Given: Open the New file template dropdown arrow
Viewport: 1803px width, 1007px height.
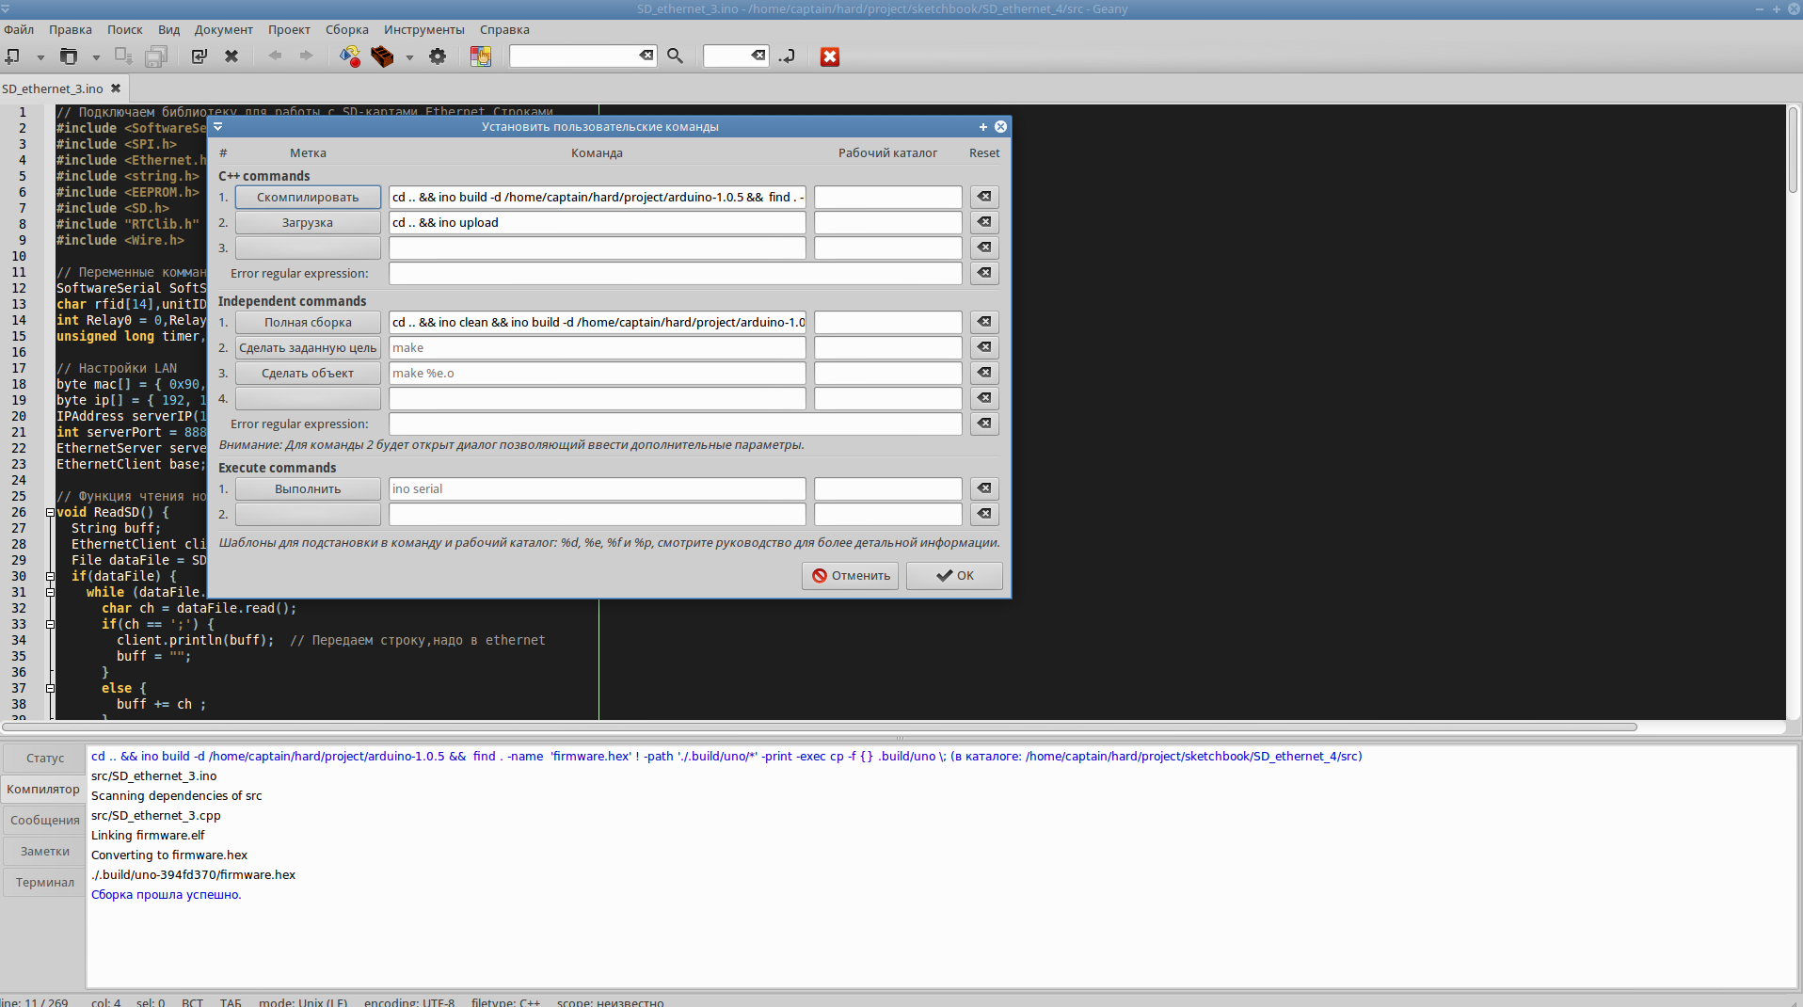Looking at the screenshot, I should click(40, 57).
